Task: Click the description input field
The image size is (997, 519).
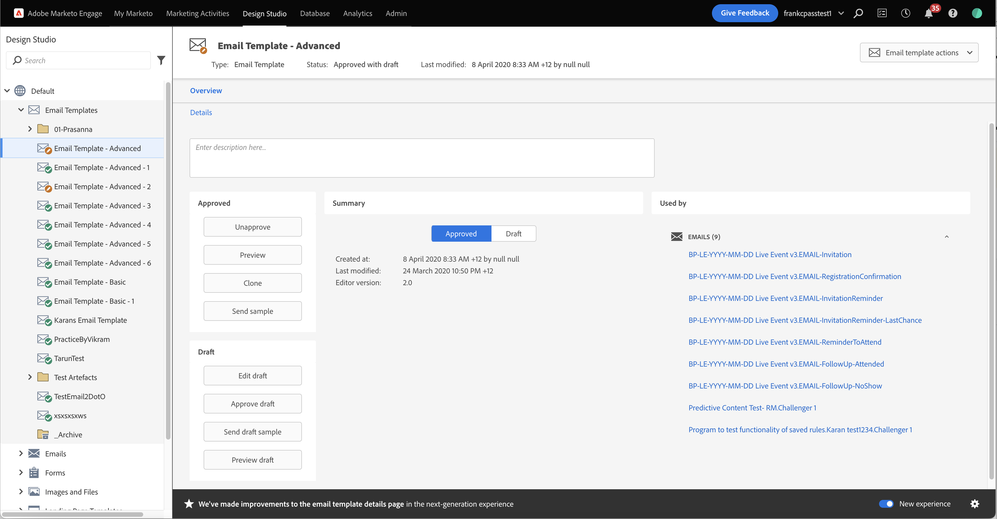Action: coord(422,158)
